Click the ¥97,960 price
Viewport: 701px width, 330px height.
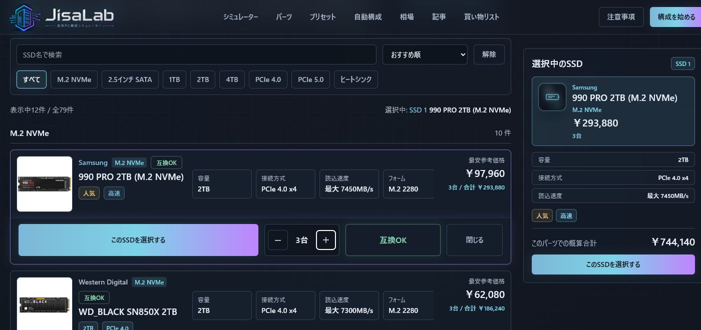point(485,173)
